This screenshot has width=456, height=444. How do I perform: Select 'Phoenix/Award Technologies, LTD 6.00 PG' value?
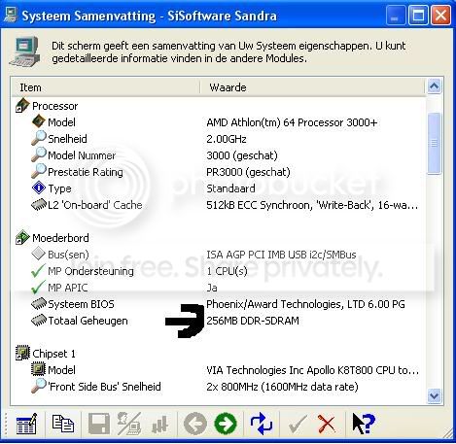click(305, 304)
